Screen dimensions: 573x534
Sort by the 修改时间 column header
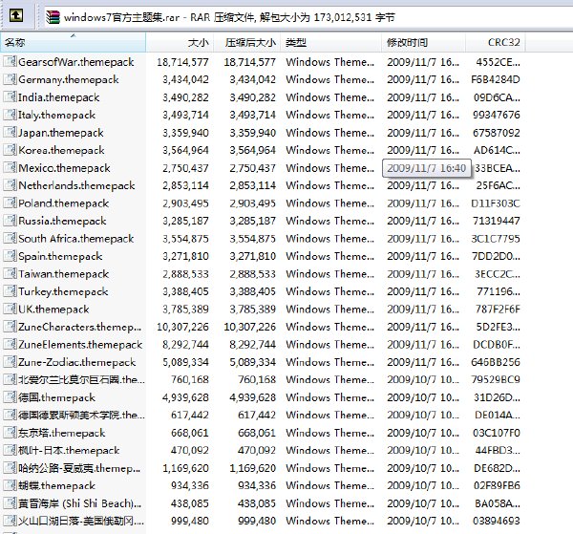pos(423,42)
